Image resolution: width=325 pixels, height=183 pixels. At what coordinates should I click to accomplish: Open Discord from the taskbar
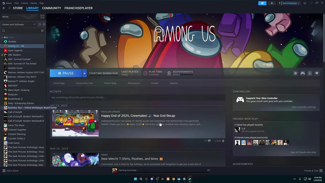pyautogui.click(x=152, y=179)
